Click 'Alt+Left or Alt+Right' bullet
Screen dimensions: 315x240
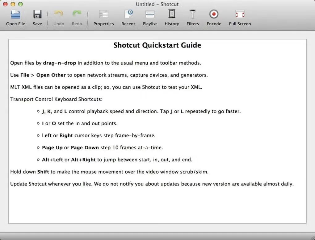[117, 160]
